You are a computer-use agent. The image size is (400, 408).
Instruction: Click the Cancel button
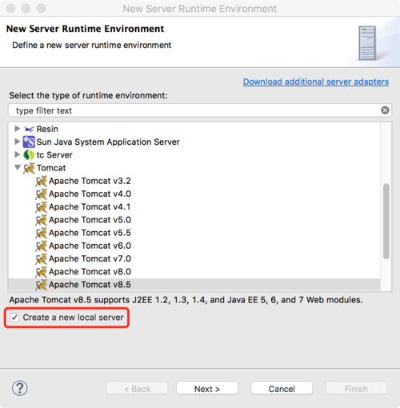[282, 389]
